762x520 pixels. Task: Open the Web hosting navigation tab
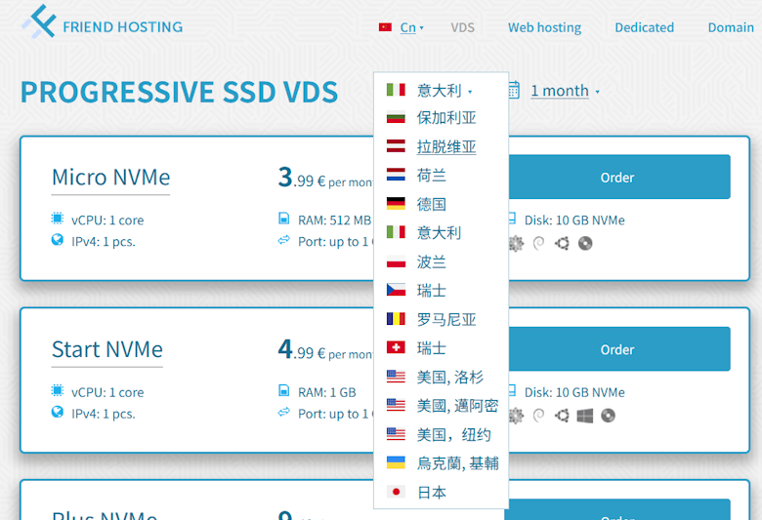(544, 27)
